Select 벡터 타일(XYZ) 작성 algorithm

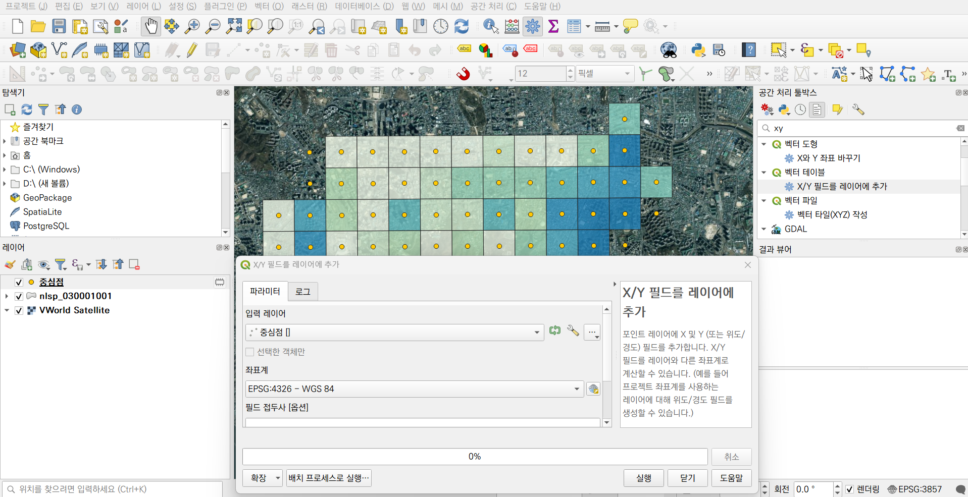pos(832,215)
